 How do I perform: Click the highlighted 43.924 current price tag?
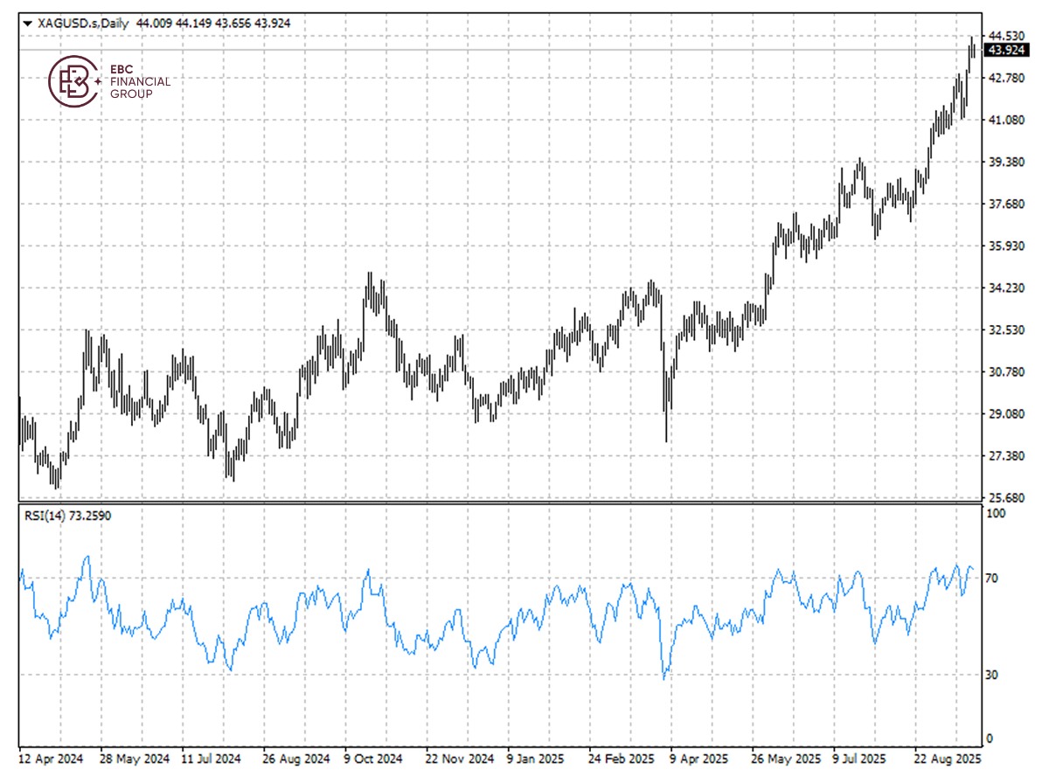[x=1005, y=51]
